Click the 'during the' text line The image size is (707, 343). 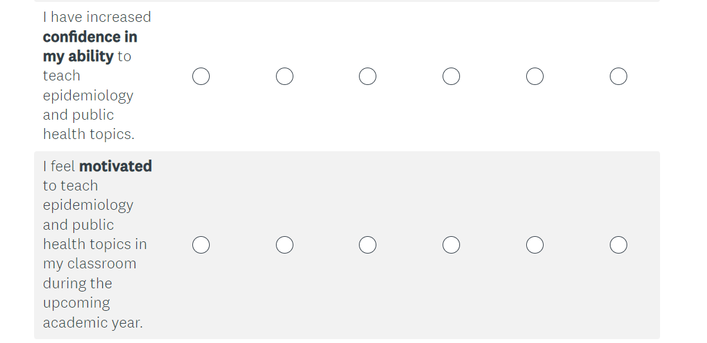[x=77, y=283]
